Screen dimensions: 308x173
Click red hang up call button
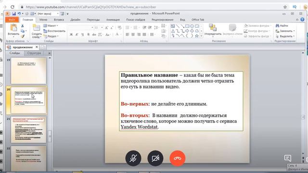178,158
